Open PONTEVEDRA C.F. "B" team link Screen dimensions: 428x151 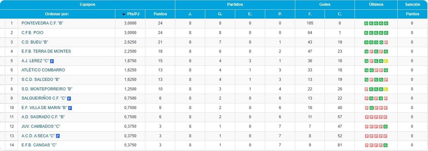coord(43,23)
